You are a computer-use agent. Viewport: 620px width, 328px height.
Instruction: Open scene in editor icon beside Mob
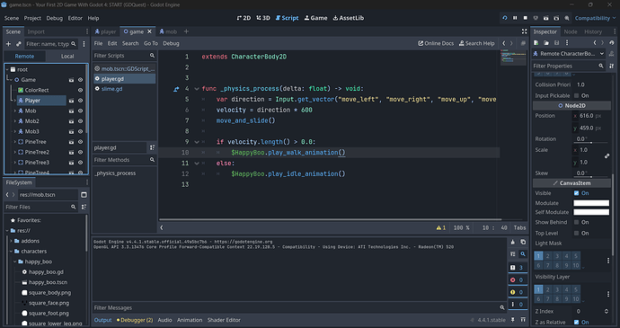coord(71,111)
